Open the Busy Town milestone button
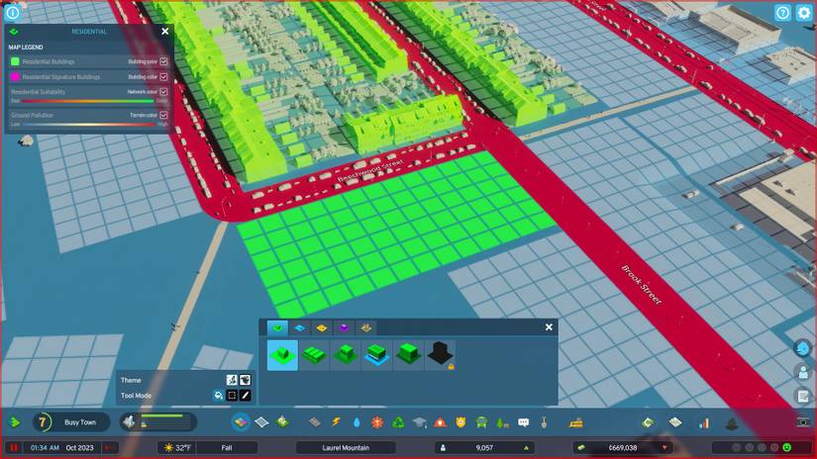817x459 pixels. click(x=72, y=422)
